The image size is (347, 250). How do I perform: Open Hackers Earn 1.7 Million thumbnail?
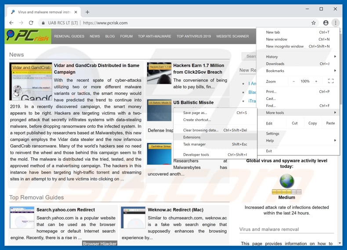[159, 73]
